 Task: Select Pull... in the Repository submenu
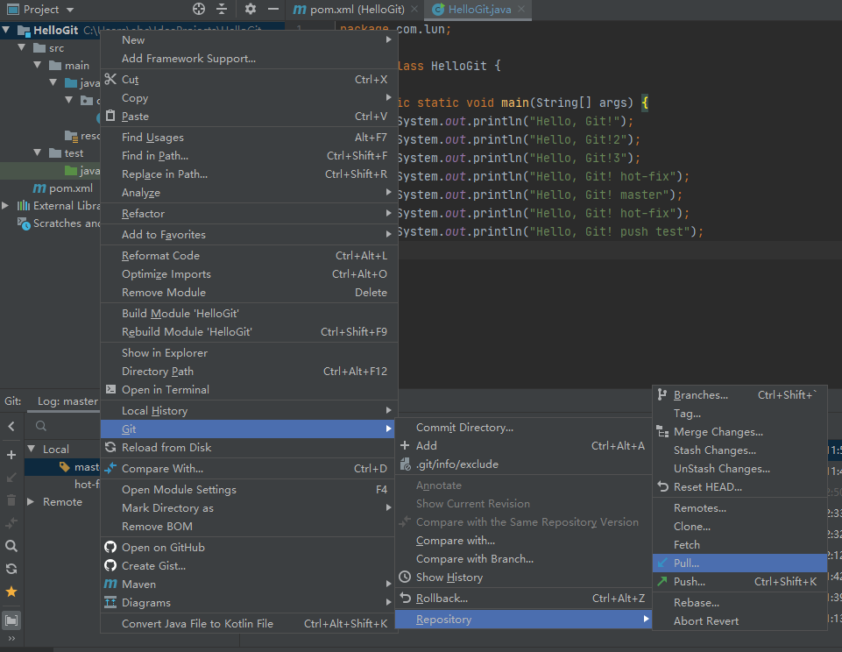click(x=686, y=563)
